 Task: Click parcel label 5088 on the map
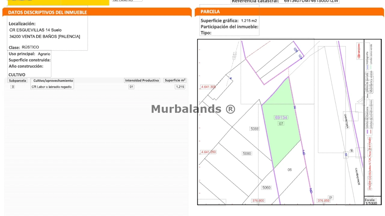[x=254, y=129]
